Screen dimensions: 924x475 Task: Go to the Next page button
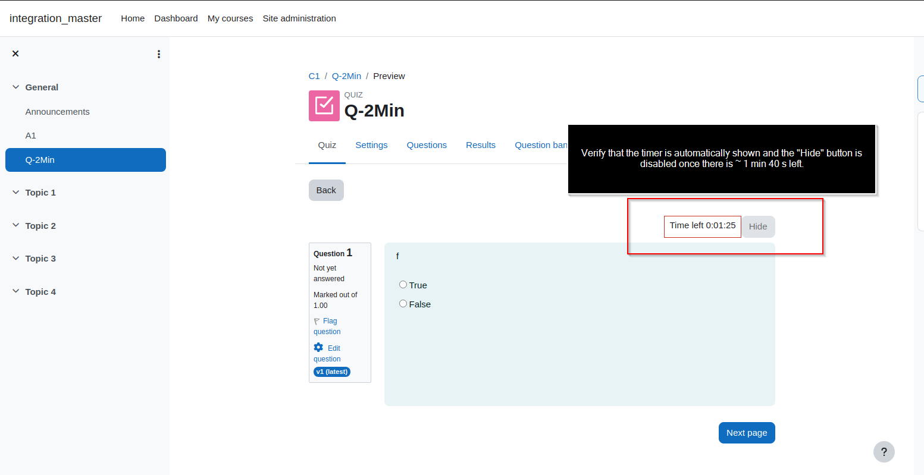(747, 433)
